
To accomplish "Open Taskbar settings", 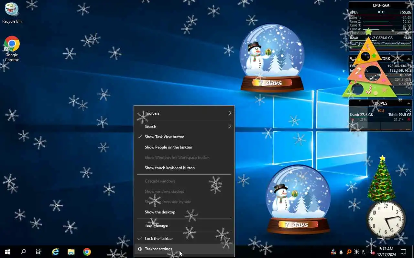I will 184,249.
